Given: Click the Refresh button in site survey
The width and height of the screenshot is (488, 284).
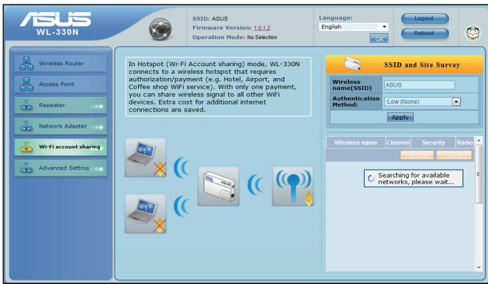Looking at the screenshot, I should (x=417, y=155).
